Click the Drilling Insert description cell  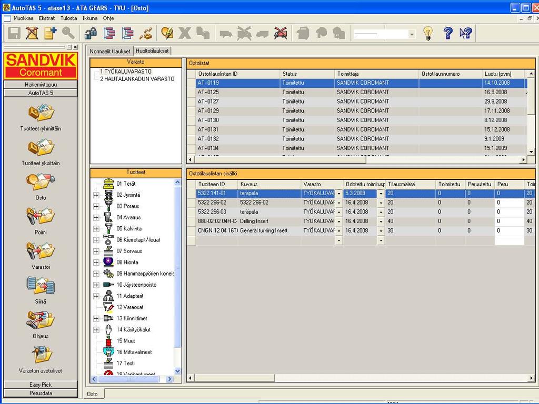click(269, 221)
